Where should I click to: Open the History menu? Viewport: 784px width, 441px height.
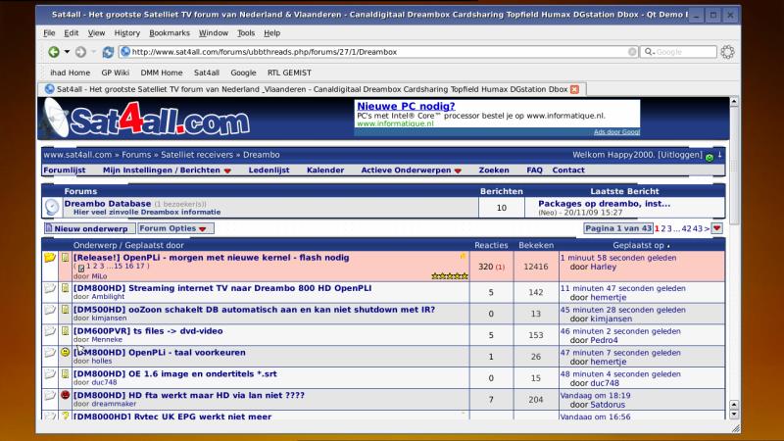[x=127, y=33]
